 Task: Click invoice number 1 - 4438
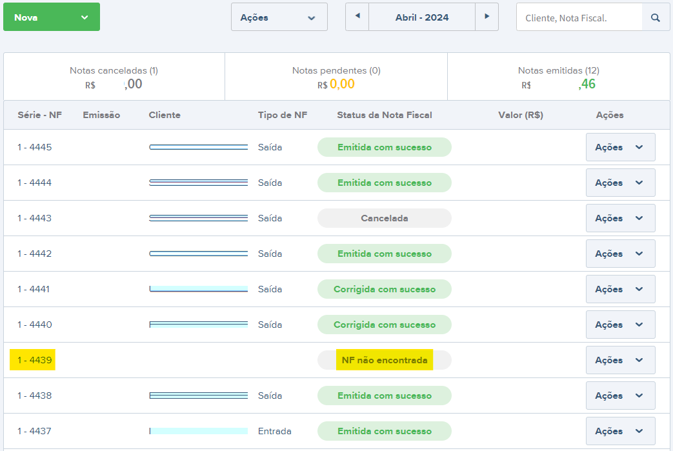[x=34, y=396]
